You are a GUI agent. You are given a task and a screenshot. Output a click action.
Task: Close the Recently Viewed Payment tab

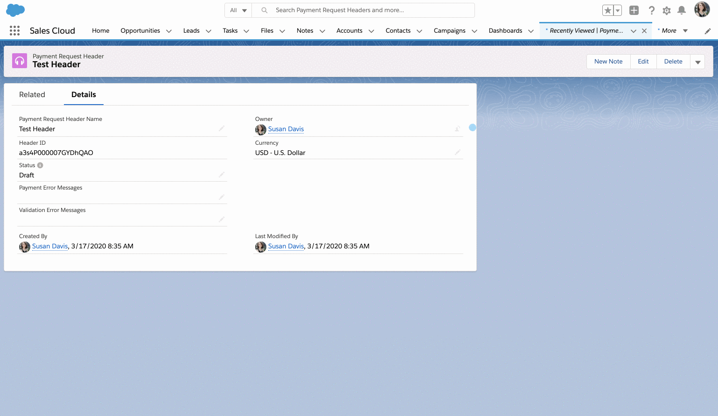pyautogui.click(x=644, y=31)
